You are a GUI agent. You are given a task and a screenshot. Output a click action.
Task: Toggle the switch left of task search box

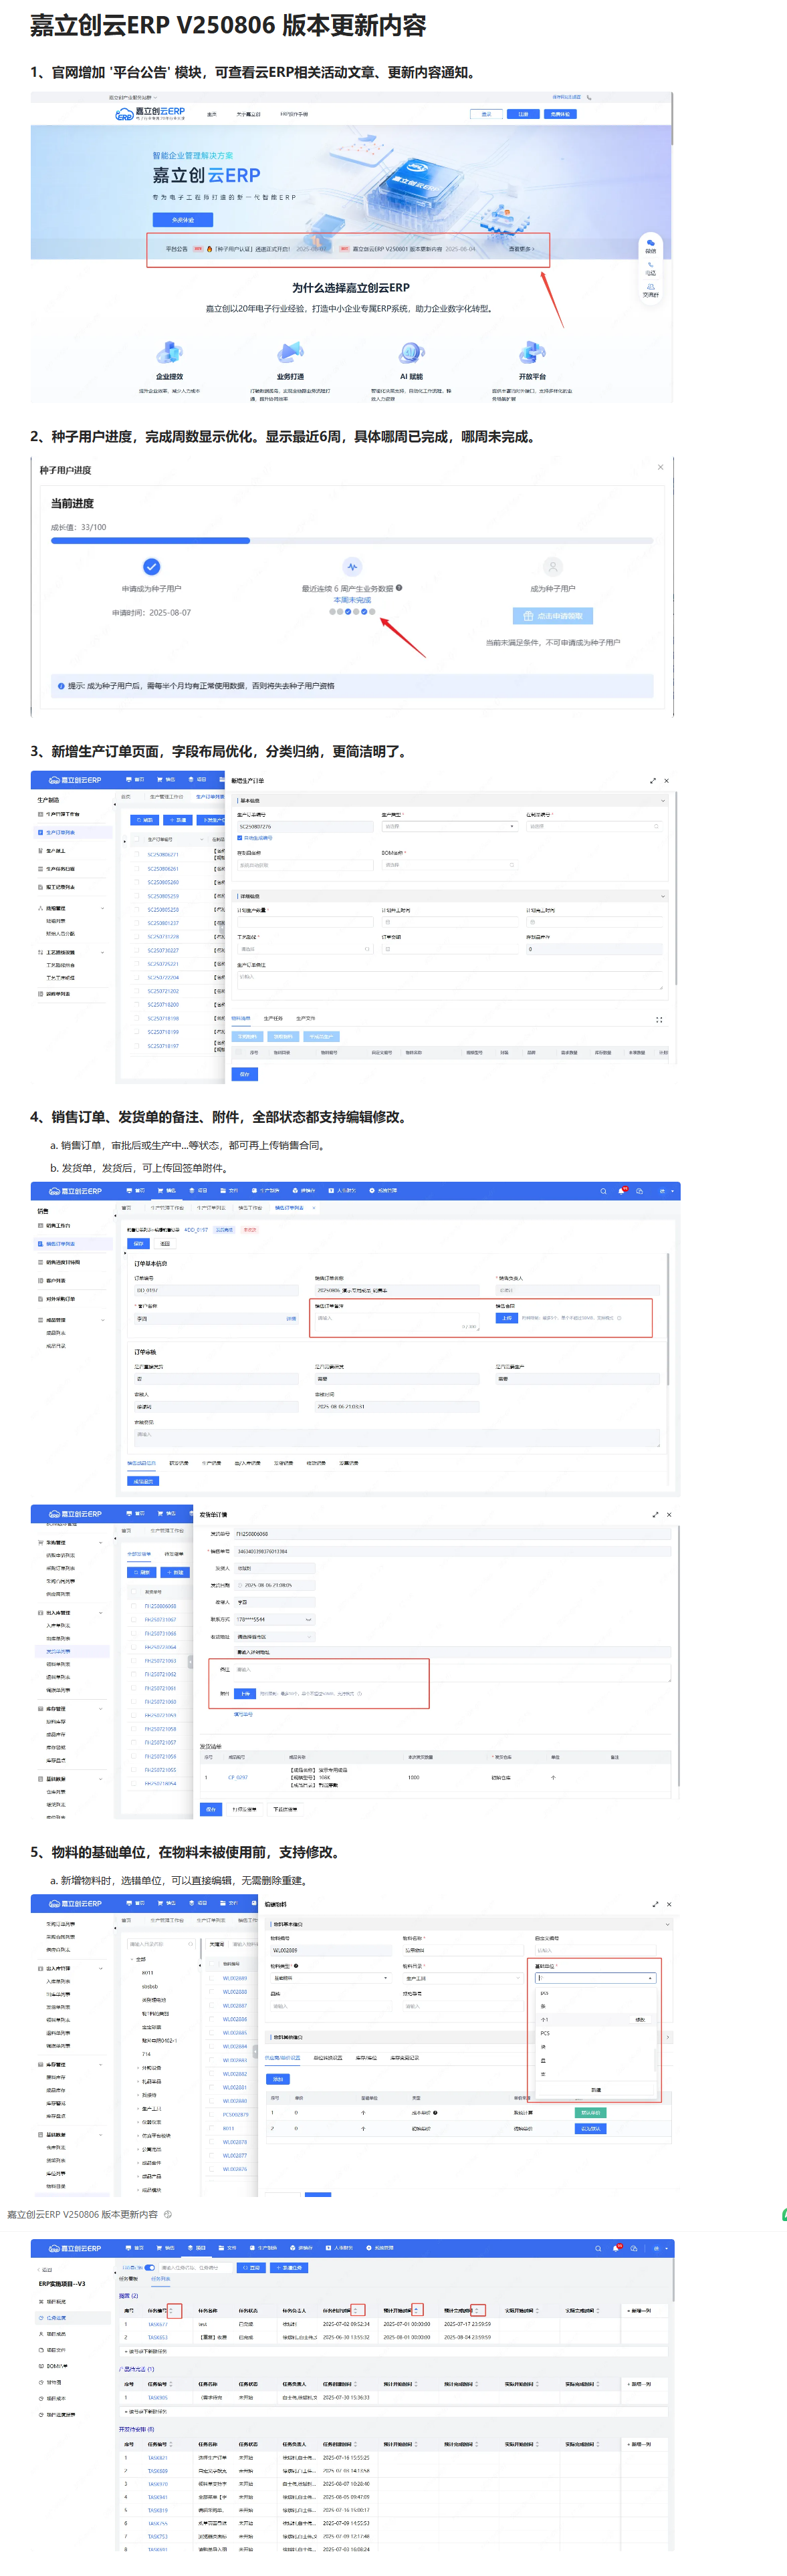tap(149, 2267)
